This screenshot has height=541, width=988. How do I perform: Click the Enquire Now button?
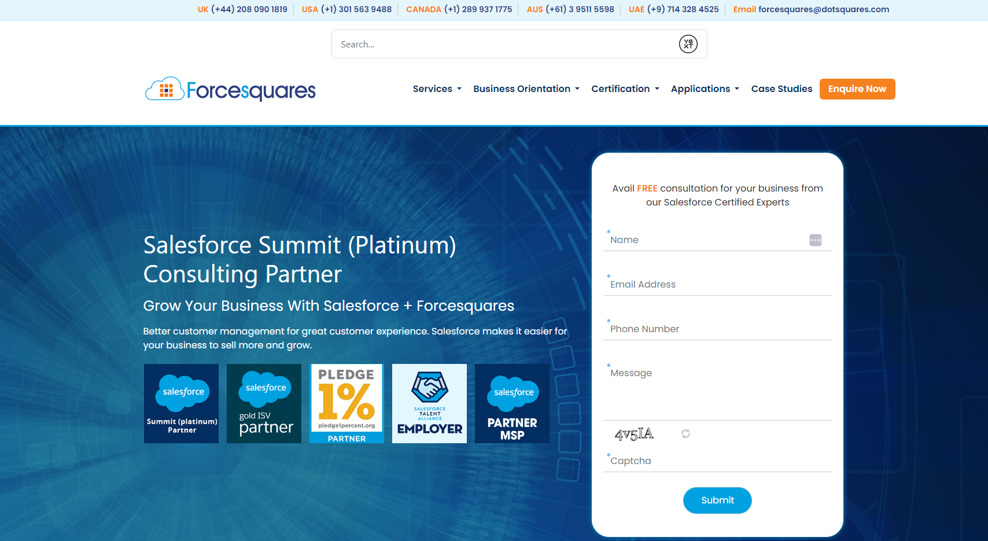pos(857,89)
